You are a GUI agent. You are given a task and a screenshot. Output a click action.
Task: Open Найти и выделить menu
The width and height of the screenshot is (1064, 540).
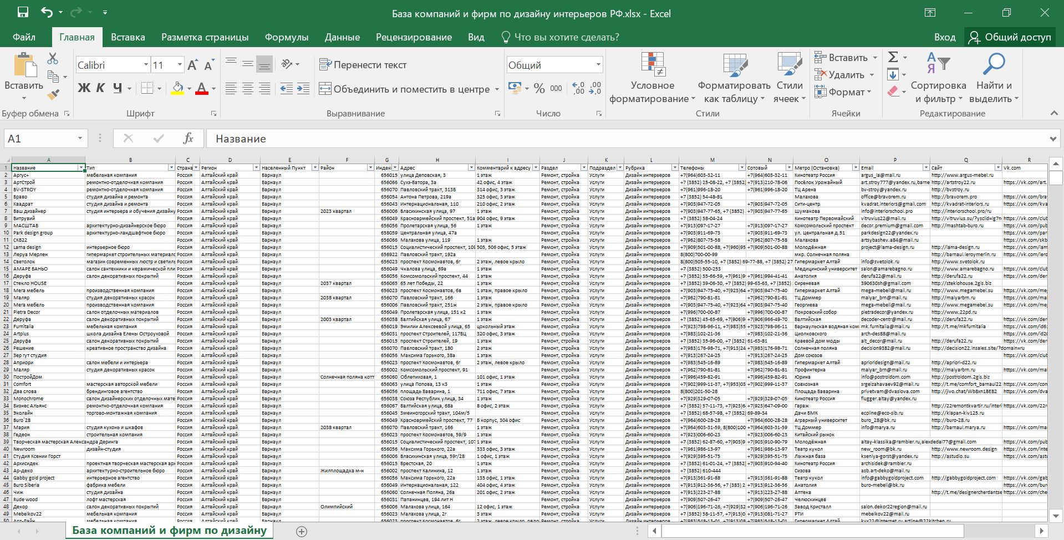[x=994, y=78]
